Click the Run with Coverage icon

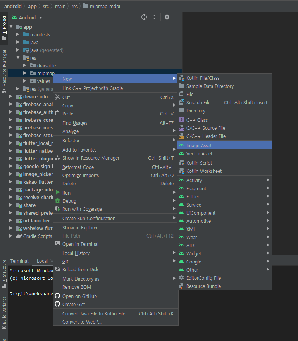tap(57, 209)
